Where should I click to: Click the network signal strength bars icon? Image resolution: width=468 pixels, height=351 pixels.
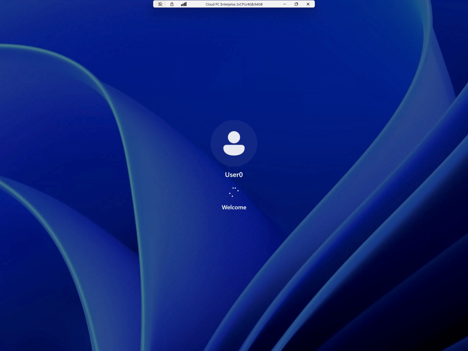point(183,4)
